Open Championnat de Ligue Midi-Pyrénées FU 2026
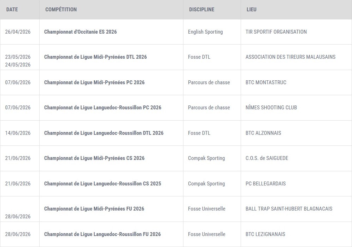The image size is (352, 247). click(x=94, y=209)
